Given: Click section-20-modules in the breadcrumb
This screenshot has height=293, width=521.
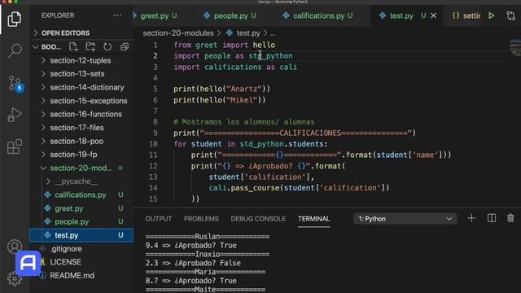Looking at the screenshot, I should [x=178, y=33].
